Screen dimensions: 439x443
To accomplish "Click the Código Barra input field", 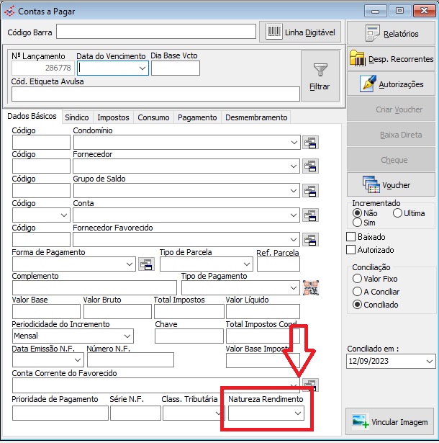I will 156,32.
